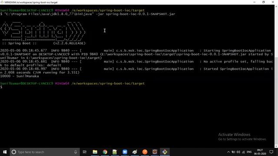Select the Git Bash MINGW64 taskbar icon
The width and height of the screenshot is (278, 156).
coord(165,152)
